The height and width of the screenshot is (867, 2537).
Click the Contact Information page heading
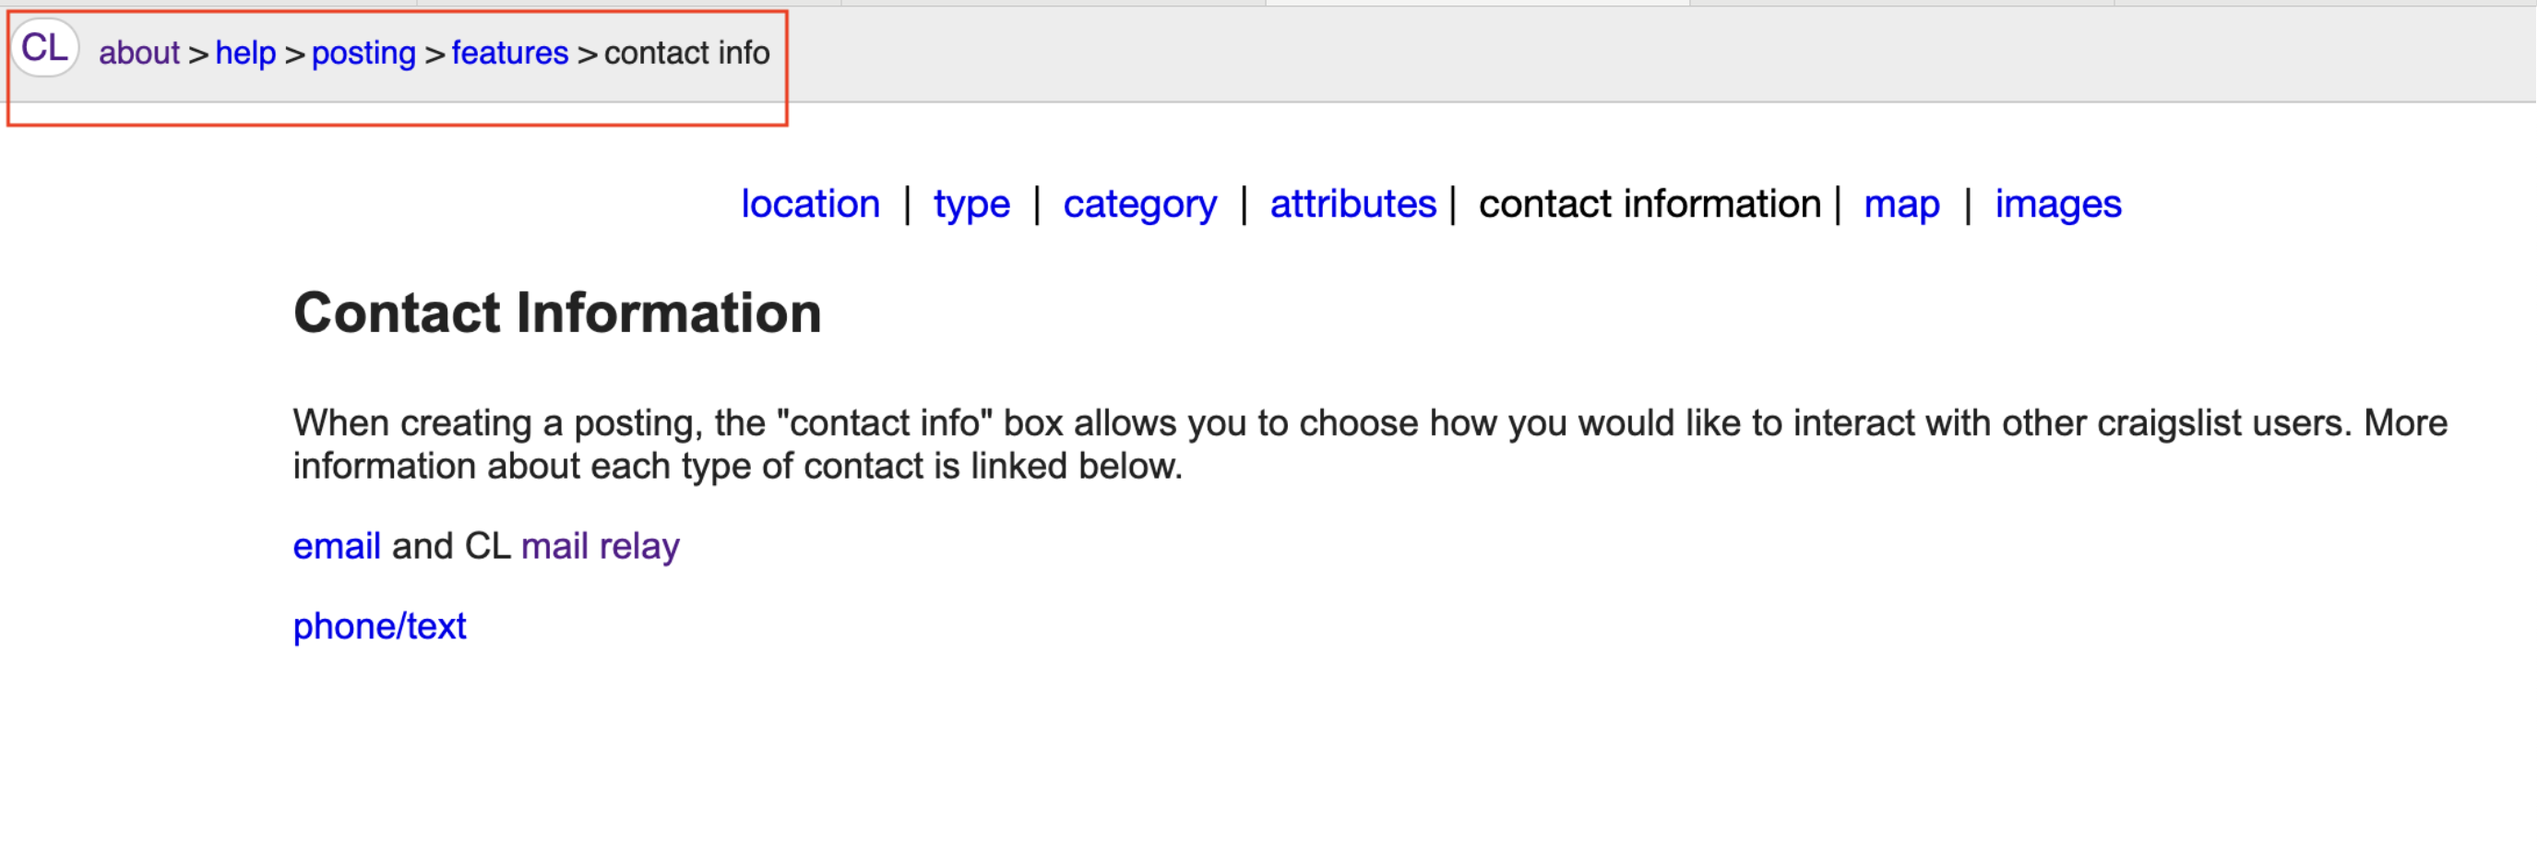click(557, 313)
